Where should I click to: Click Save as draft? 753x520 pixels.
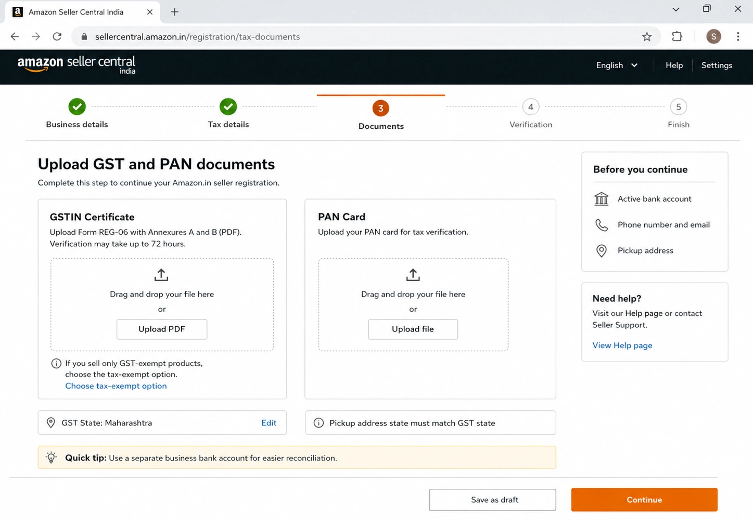point(492,500)
